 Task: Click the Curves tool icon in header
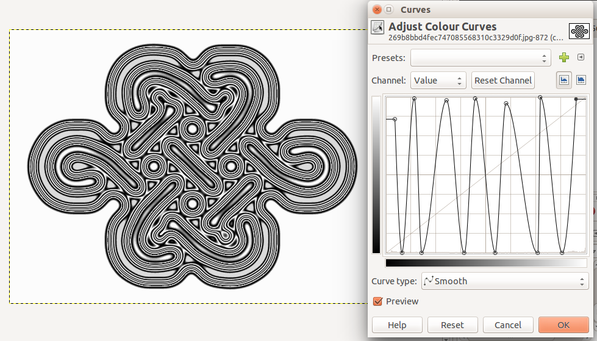coord(377,27)
